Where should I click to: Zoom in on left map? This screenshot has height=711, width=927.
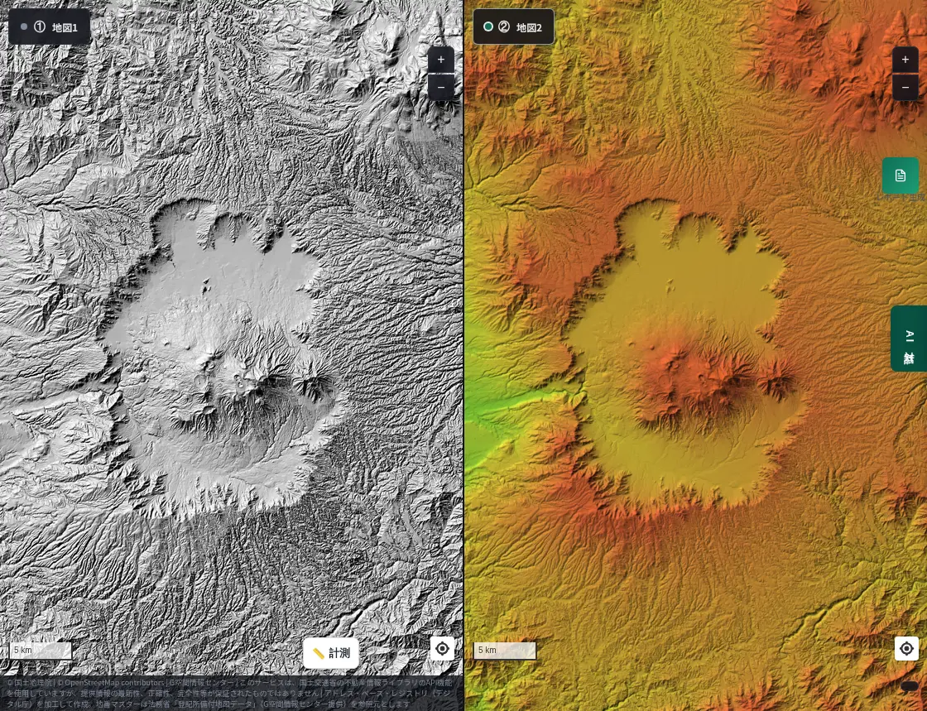(441, 60)
